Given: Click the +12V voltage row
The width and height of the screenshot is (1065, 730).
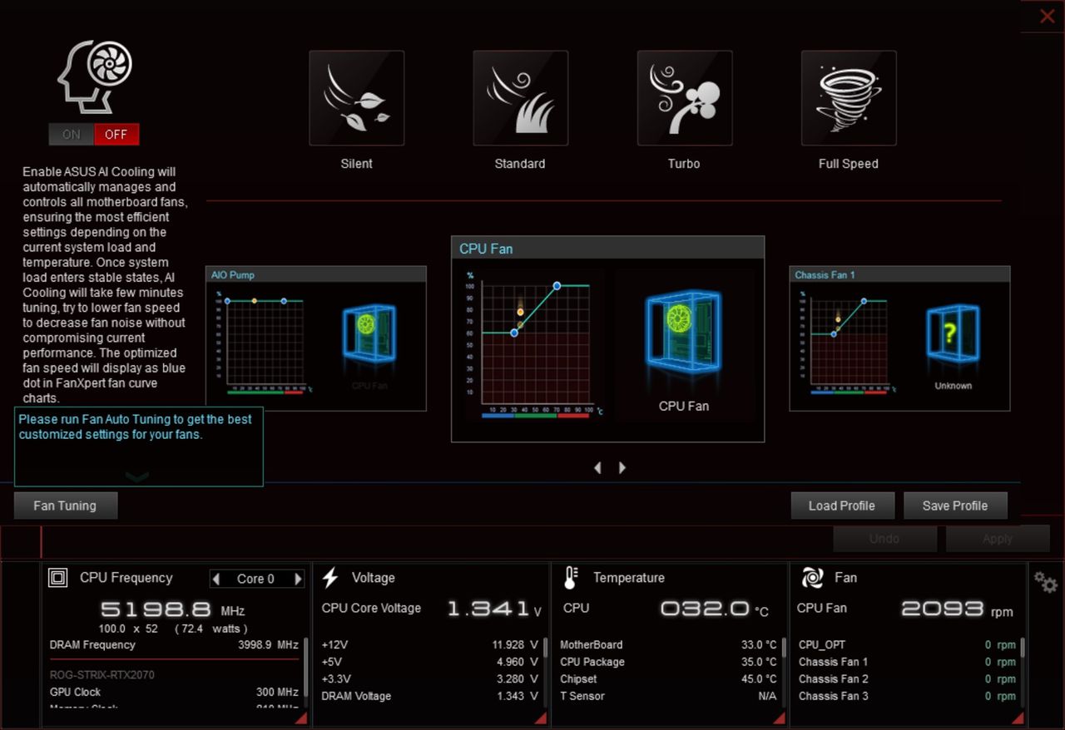Looking at the screenshot, I should tap(429, 645).
